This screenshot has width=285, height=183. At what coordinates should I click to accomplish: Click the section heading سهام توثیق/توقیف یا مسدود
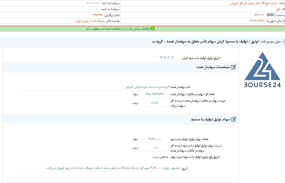pyautogui.click(x=210, y=119)
